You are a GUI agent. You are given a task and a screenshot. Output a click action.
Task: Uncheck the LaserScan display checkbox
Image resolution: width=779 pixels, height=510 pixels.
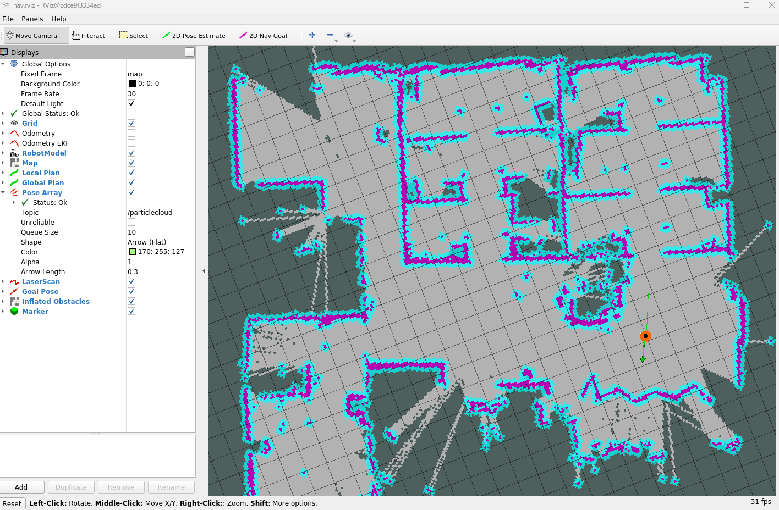coord(131,281)
